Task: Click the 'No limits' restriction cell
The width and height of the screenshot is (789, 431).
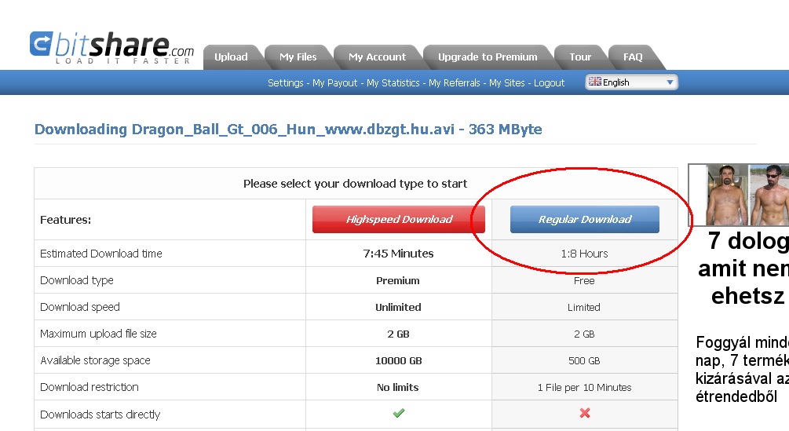Action: (x=397, y=387)
